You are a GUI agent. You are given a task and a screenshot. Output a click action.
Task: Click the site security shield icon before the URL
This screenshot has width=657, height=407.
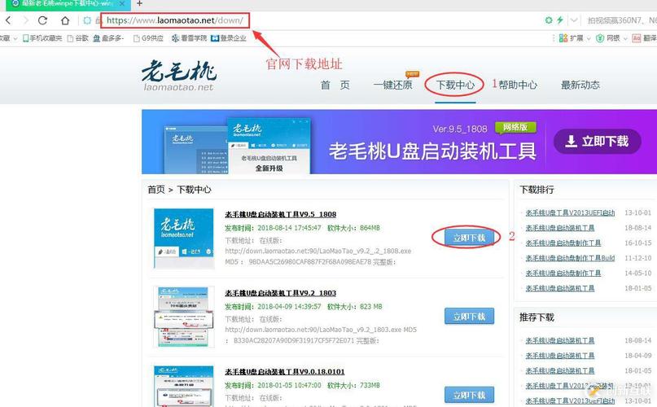[x=87, y=20]
